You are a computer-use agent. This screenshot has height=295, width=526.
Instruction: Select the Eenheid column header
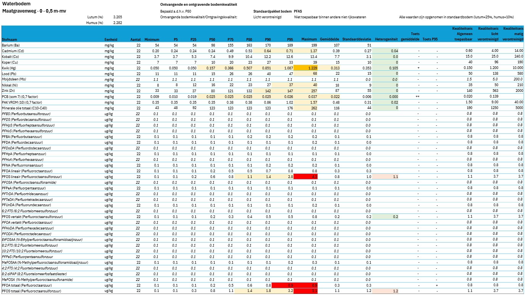[111, 39]
